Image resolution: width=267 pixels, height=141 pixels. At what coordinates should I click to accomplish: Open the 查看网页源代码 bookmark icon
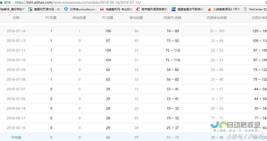click(x=30, y=9)
